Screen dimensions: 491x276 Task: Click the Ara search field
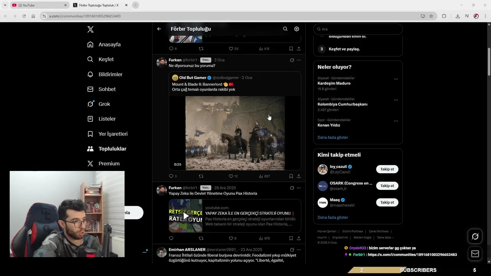coord(358,29)
